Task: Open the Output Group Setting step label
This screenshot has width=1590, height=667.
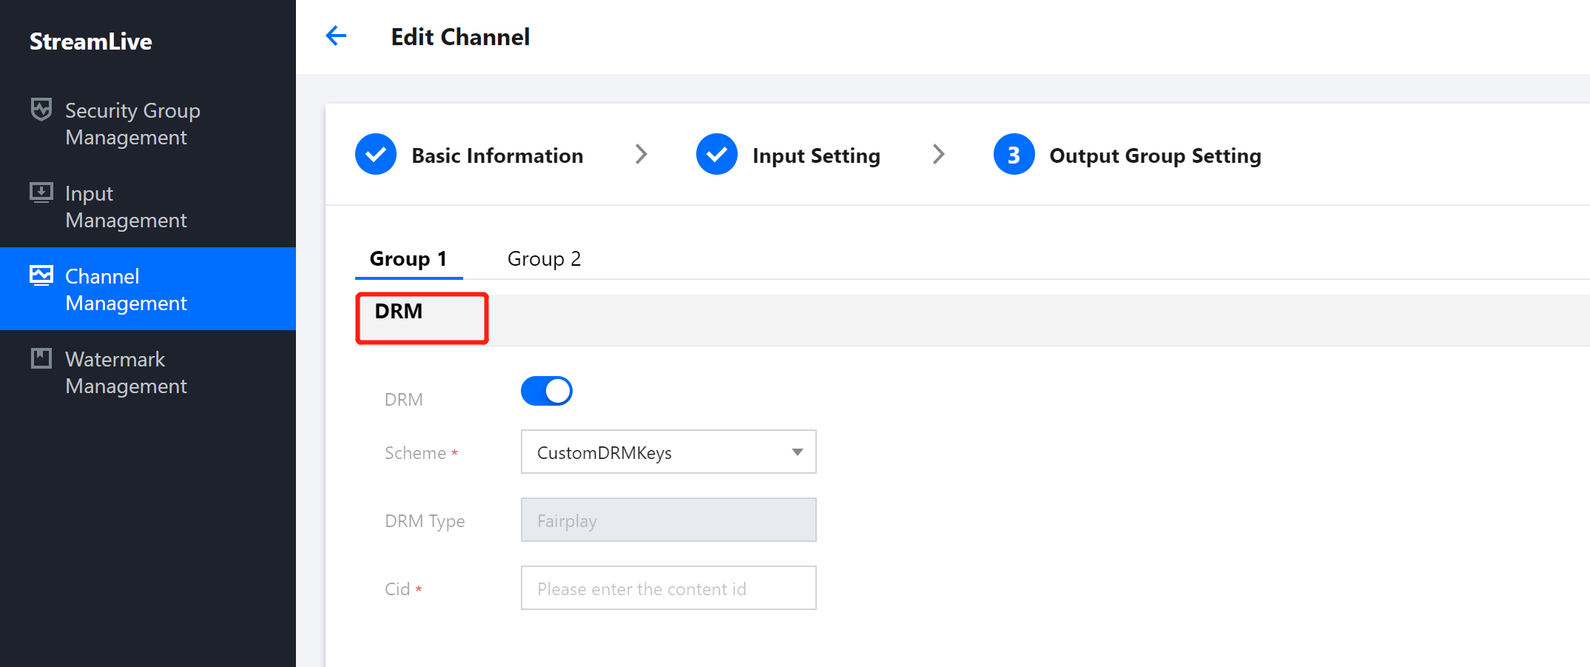Action: (x=1155, y=155)
